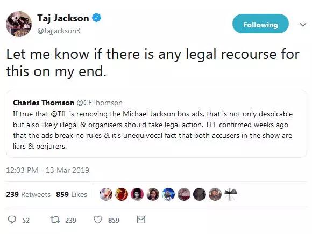Click the blue verified badge beside Taj Jackson
The width and height of the screenshot is (312, 234).
96,18
